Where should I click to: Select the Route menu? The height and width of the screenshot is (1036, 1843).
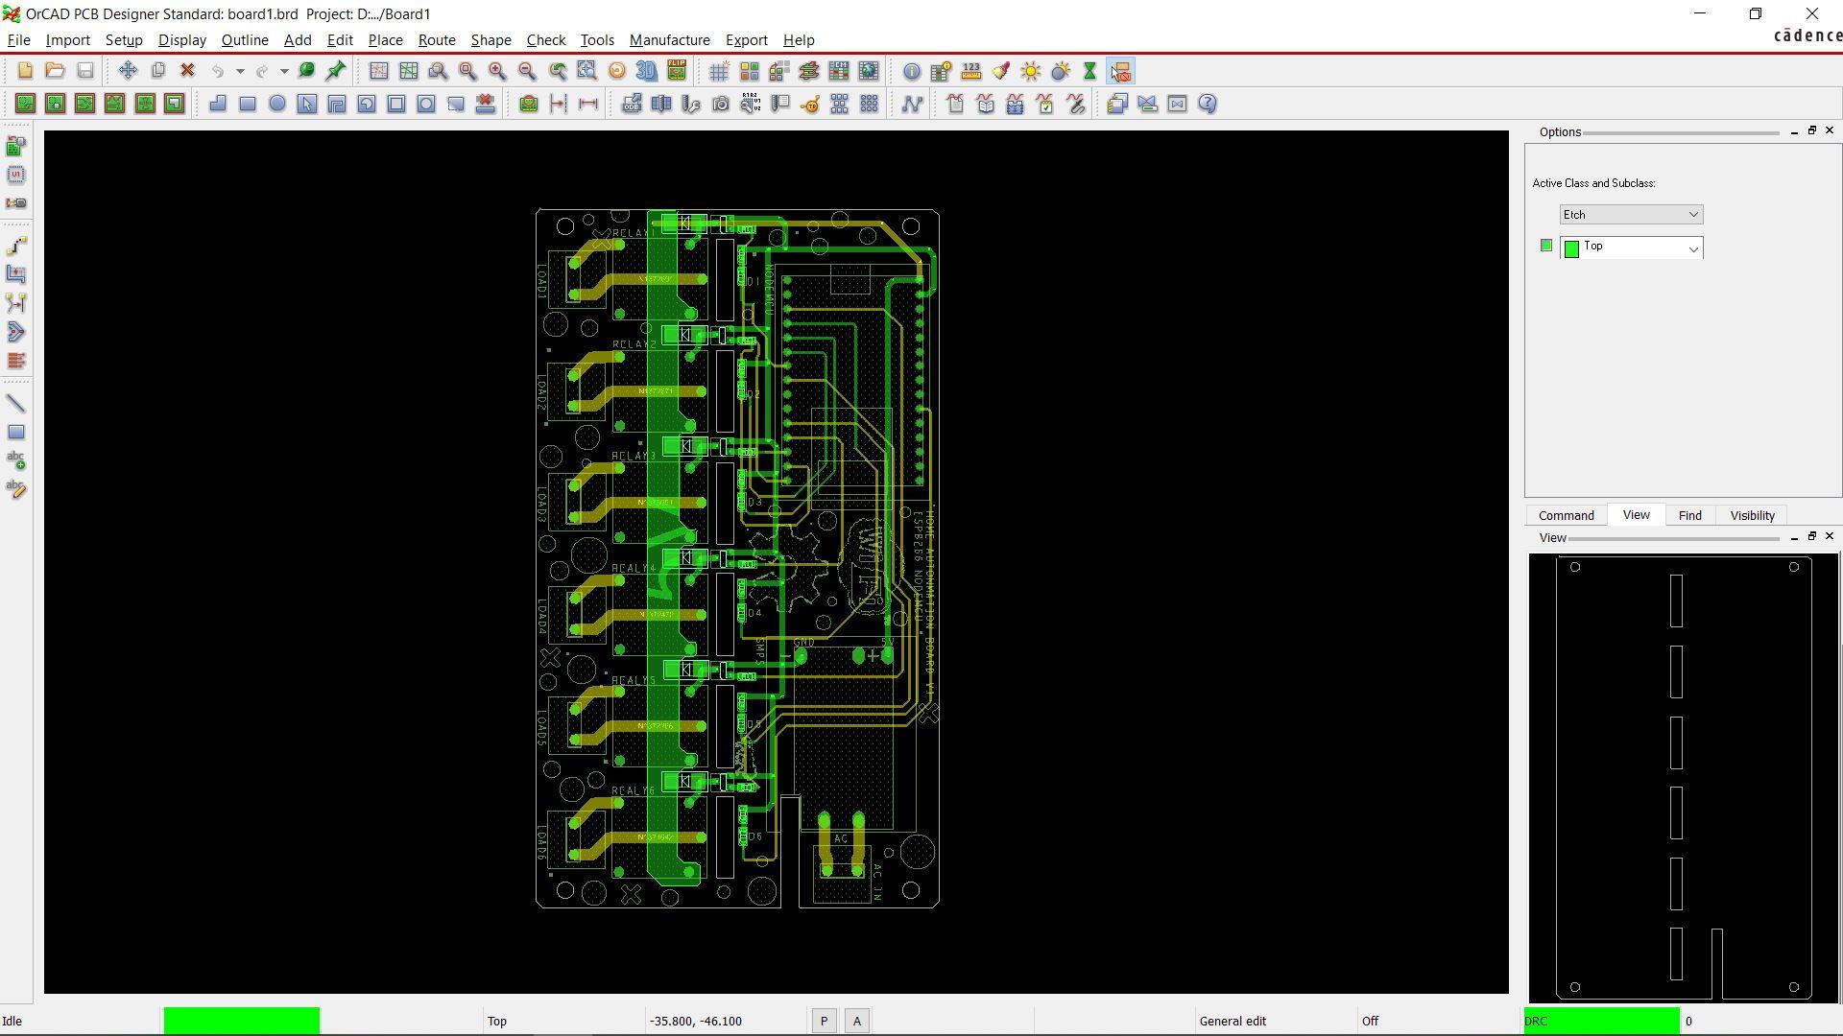point(437,39)
